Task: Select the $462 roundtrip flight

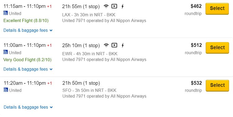Action: 217,9
